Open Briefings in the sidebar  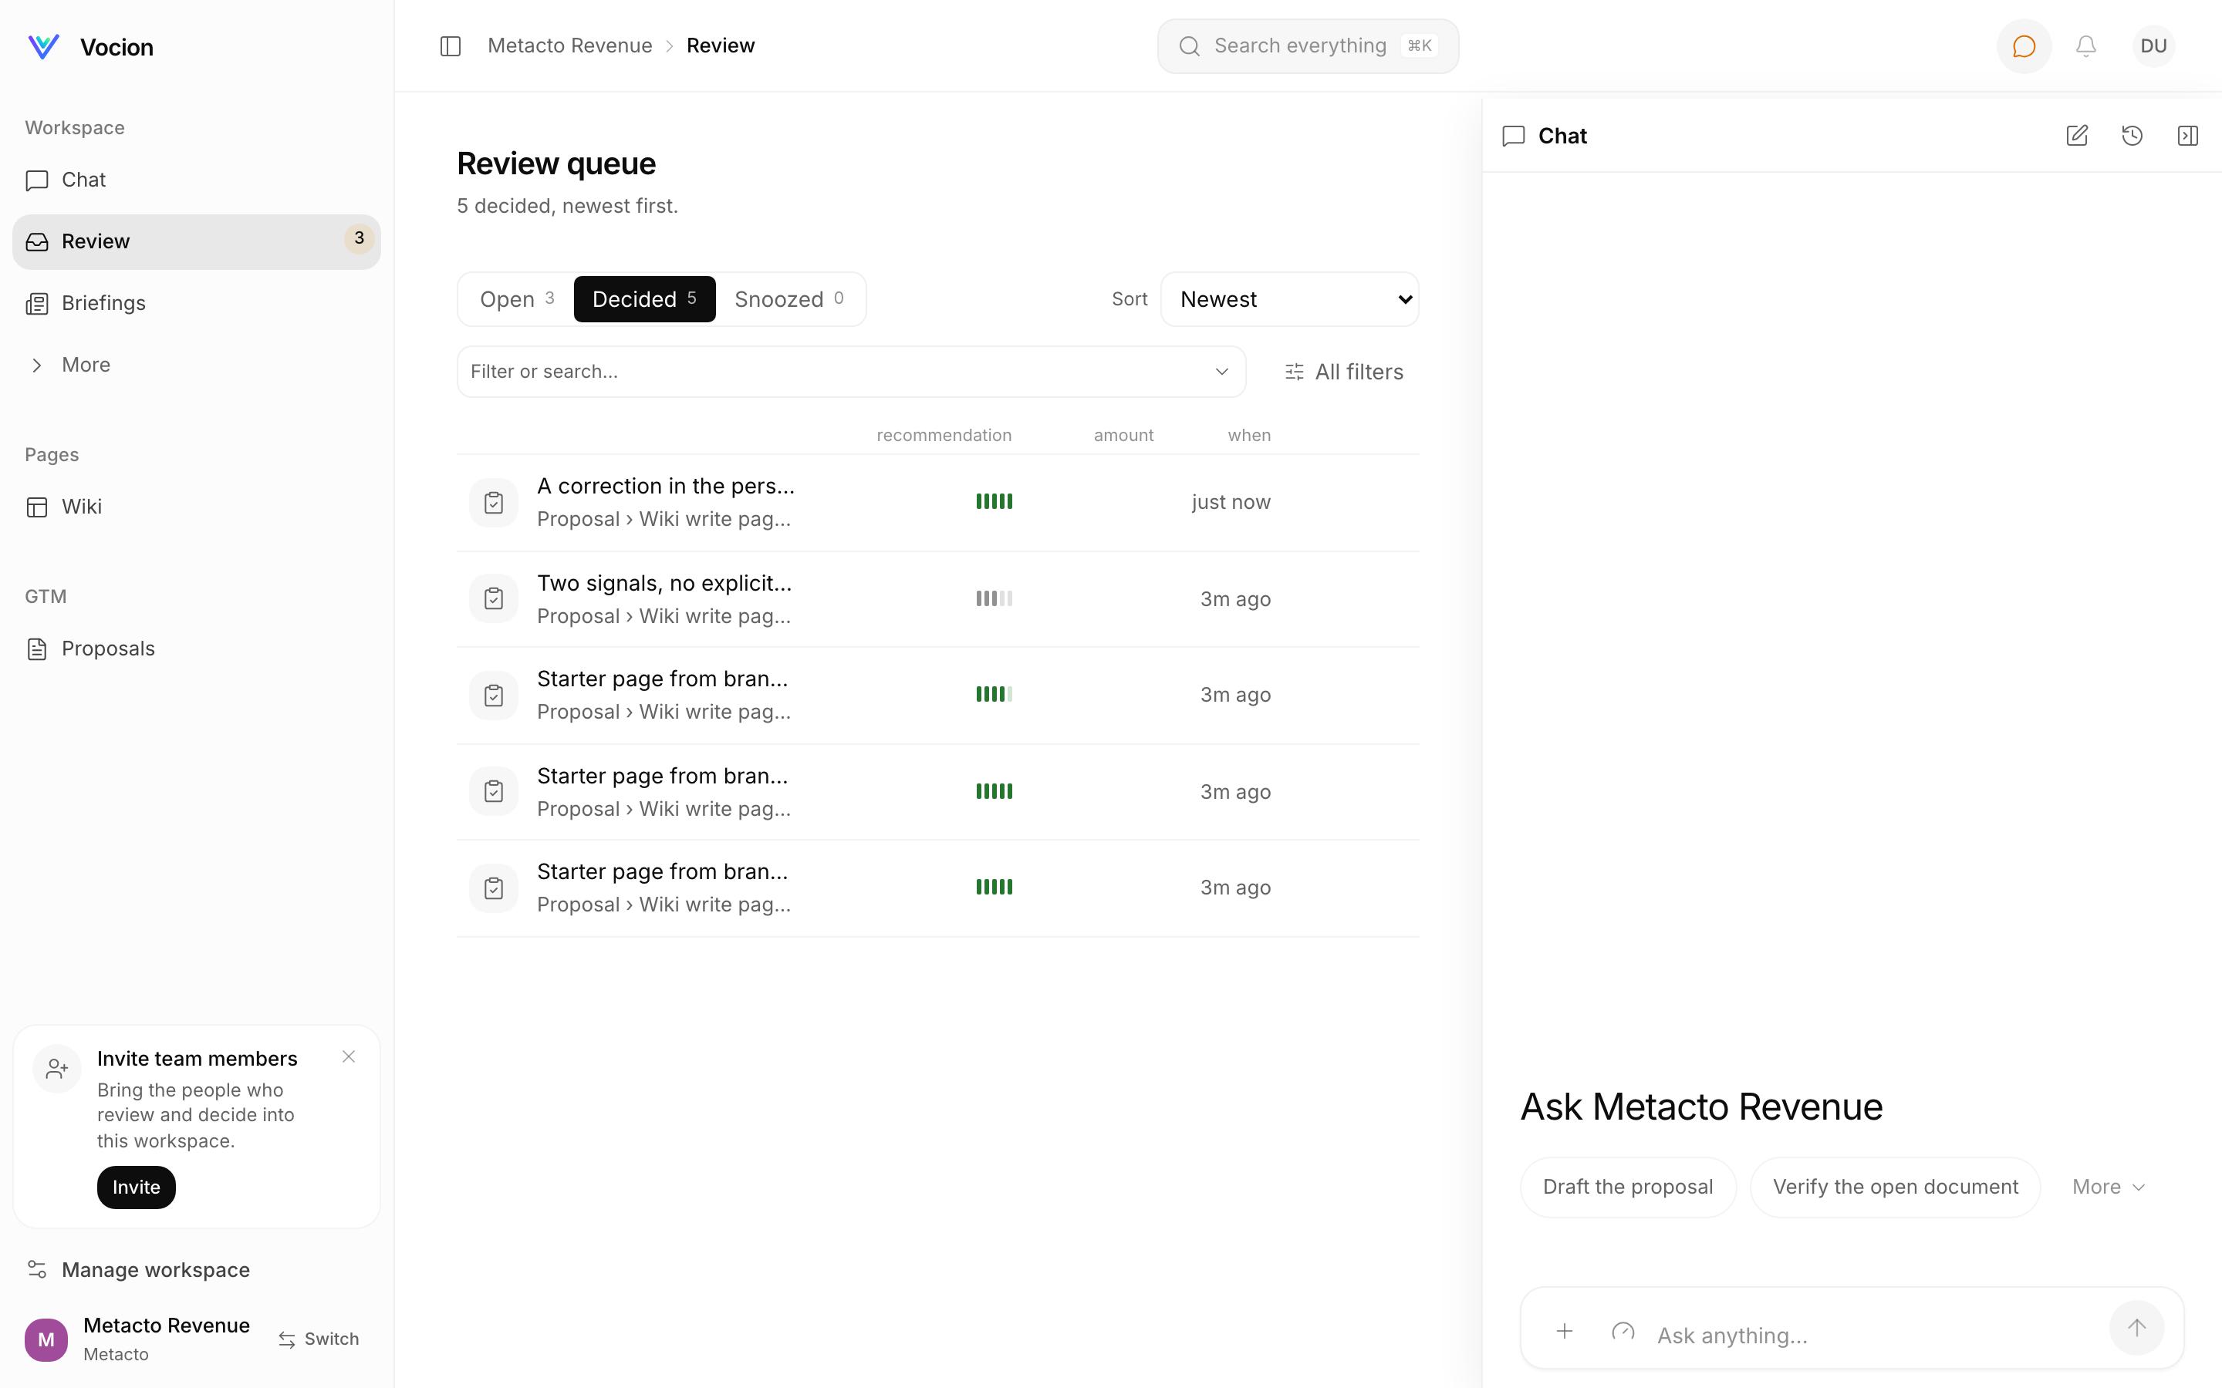[197, 303]
